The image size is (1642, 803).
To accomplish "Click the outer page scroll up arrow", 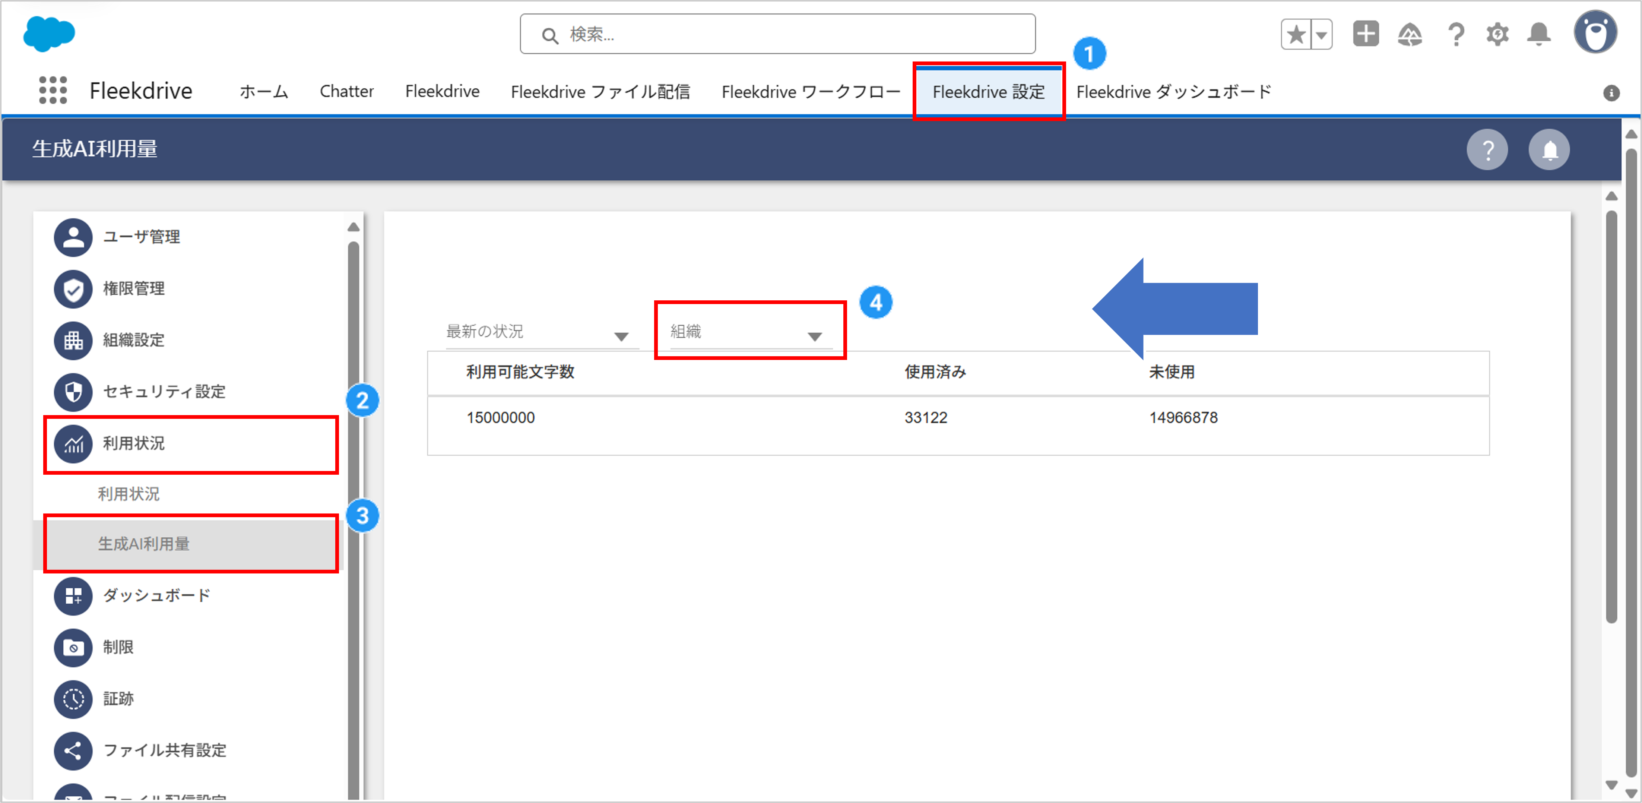I will click(x=1631, y=135).
